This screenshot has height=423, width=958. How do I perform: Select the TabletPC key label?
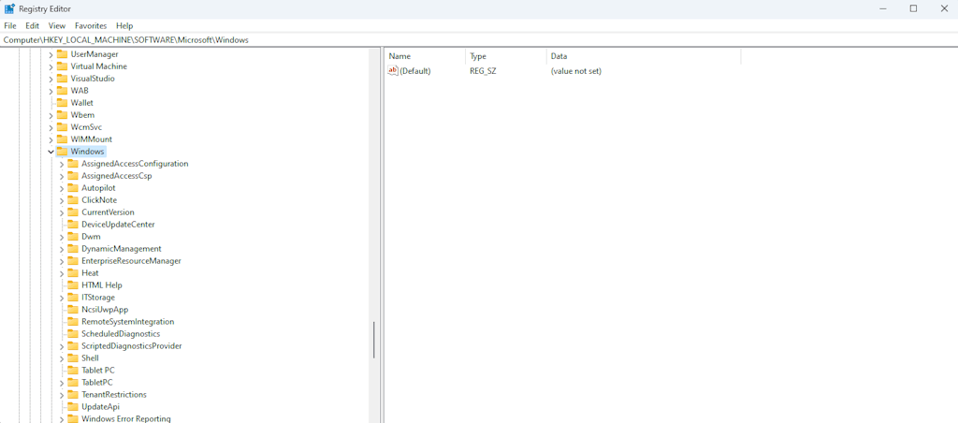click(x=96, y=383)
